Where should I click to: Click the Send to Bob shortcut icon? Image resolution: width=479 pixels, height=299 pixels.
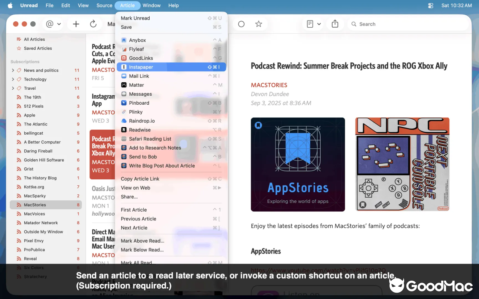[124, 157]
